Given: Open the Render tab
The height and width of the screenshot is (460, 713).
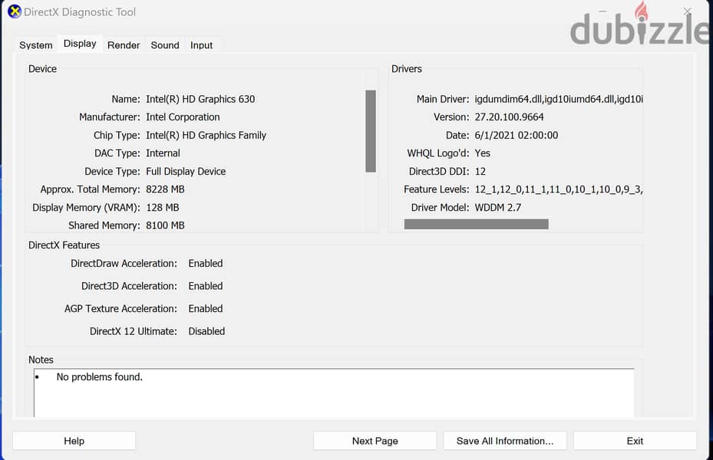Looking at the screenshot, I should click(124, 45).
